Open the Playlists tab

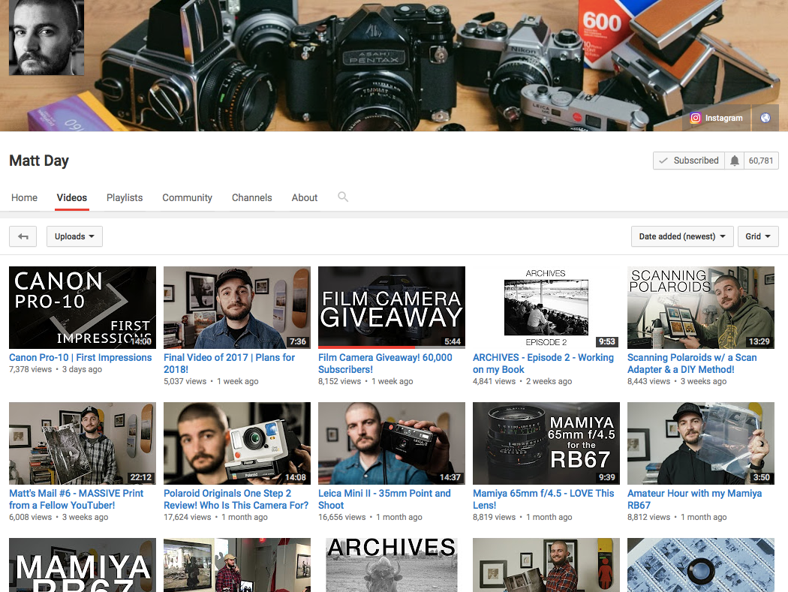[125, 197]
